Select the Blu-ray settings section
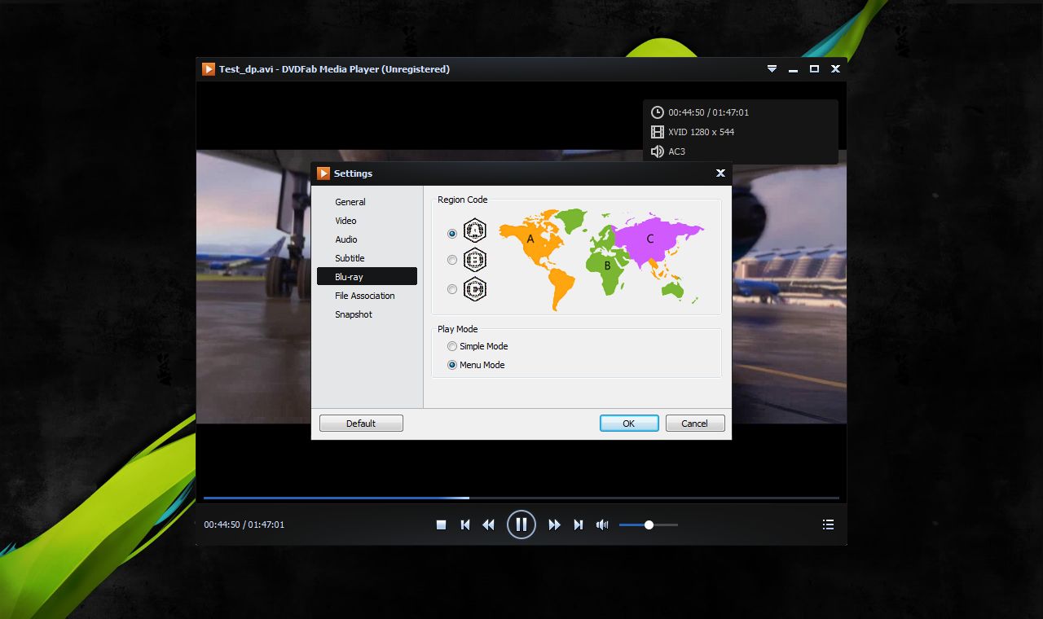 coord(367,277)
